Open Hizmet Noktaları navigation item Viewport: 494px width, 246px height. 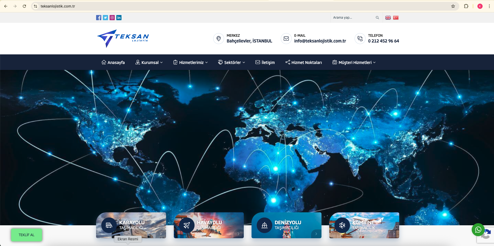pos(304,62)
